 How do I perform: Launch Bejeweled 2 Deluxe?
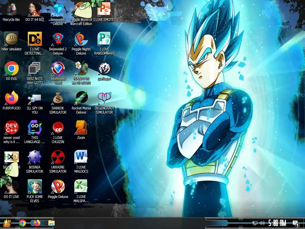pyautogui.click(x=58, y=39)
